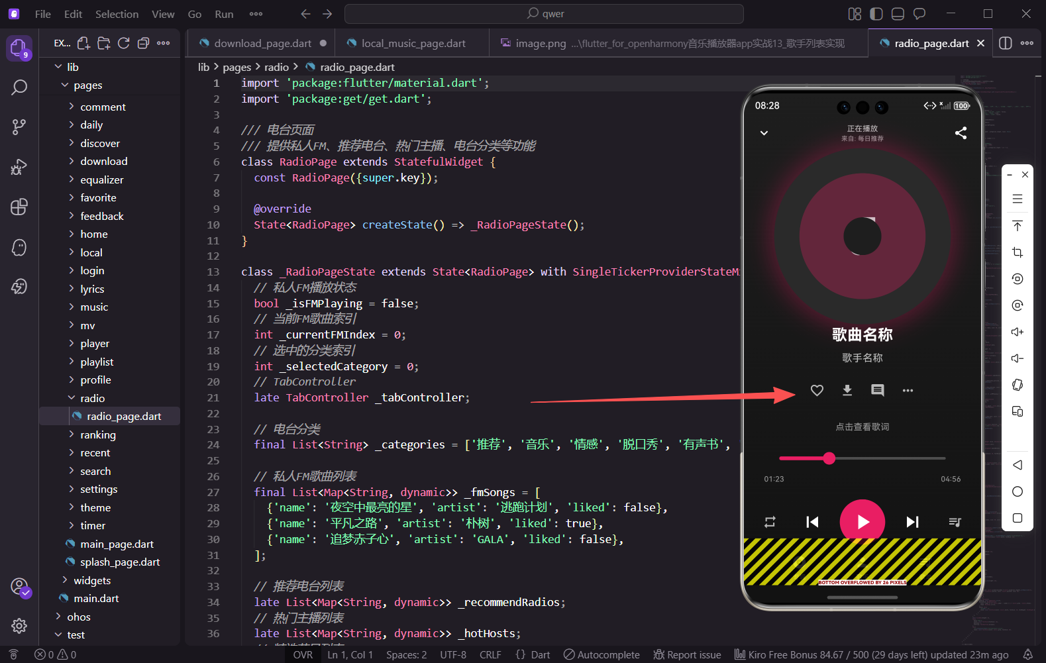Change language mode Dart in status bar

click(533, 654)
